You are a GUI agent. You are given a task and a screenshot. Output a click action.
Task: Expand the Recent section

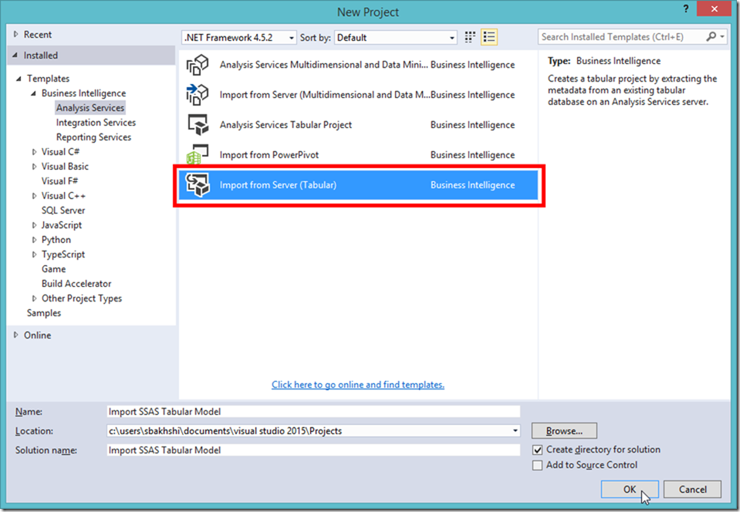point(16,35)
